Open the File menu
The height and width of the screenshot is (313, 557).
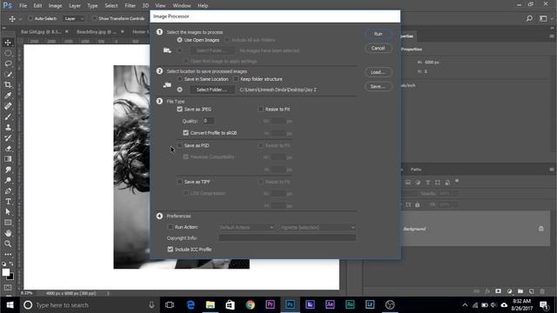coord(23,5)
